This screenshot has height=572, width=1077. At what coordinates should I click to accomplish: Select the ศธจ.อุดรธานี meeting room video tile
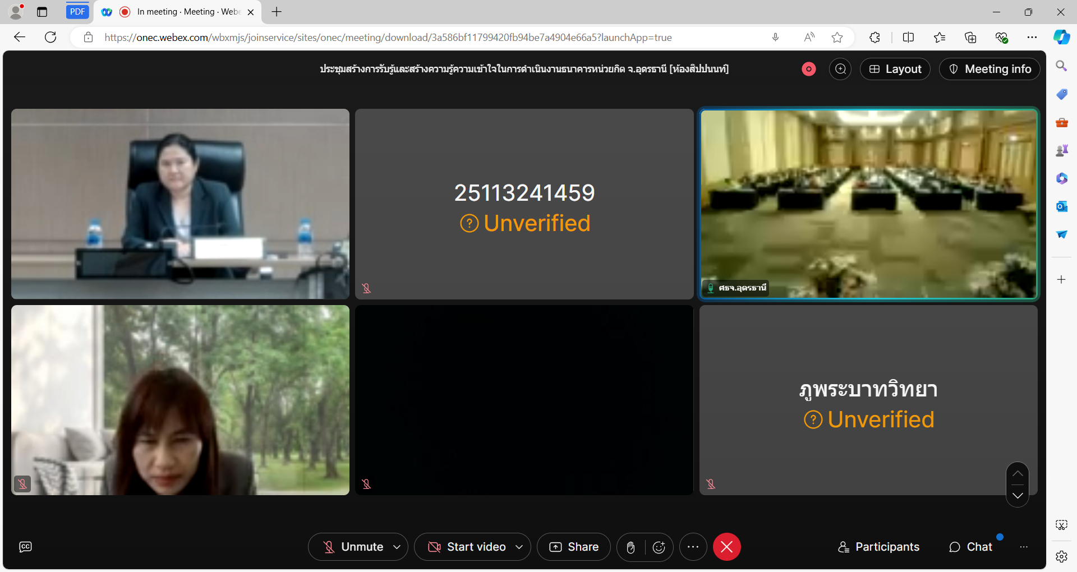pos(868,204)
